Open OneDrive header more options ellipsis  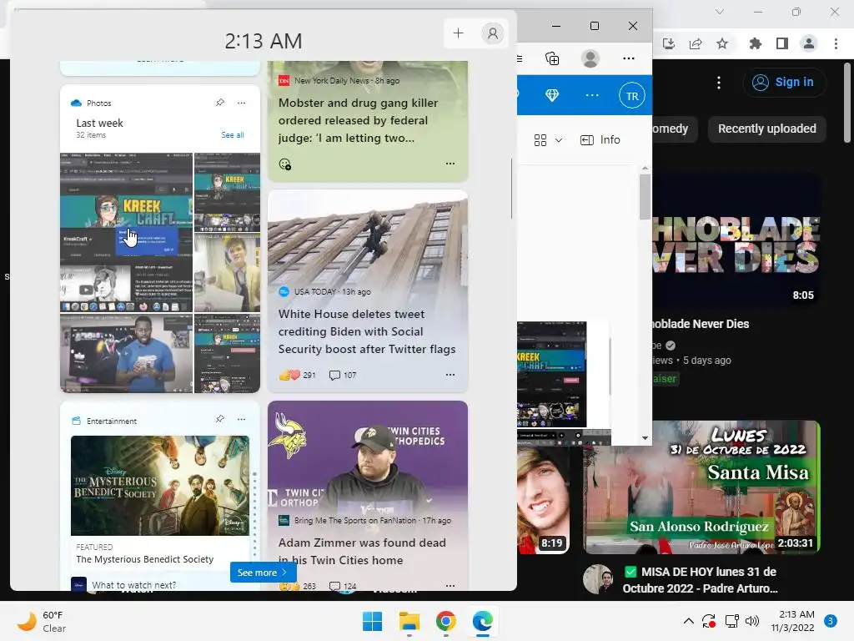point(592,95)
